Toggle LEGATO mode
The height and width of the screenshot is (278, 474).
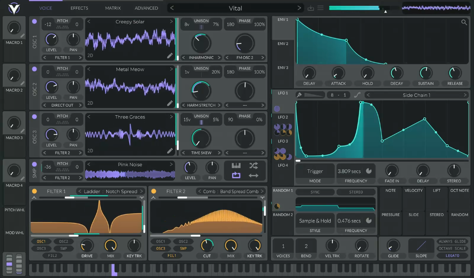[x=452, y=256]
